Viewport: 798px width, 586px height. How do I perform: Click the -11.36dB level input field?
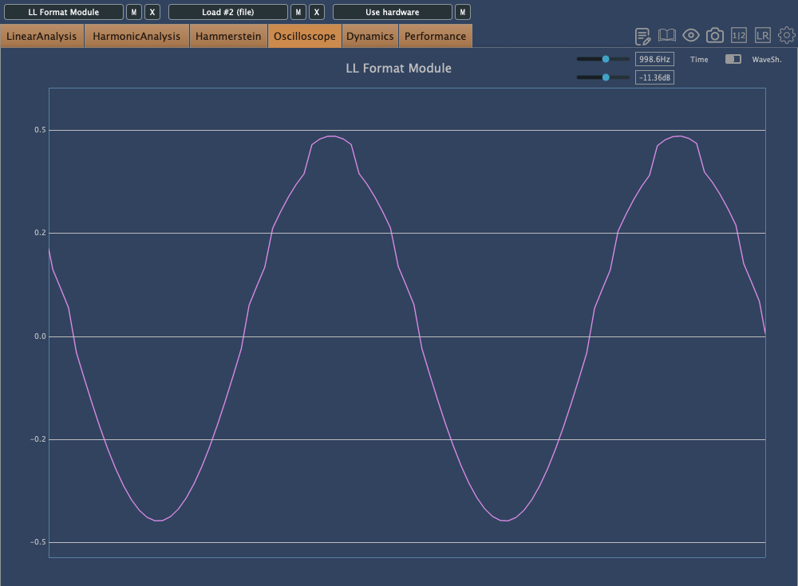coord(654,77)
